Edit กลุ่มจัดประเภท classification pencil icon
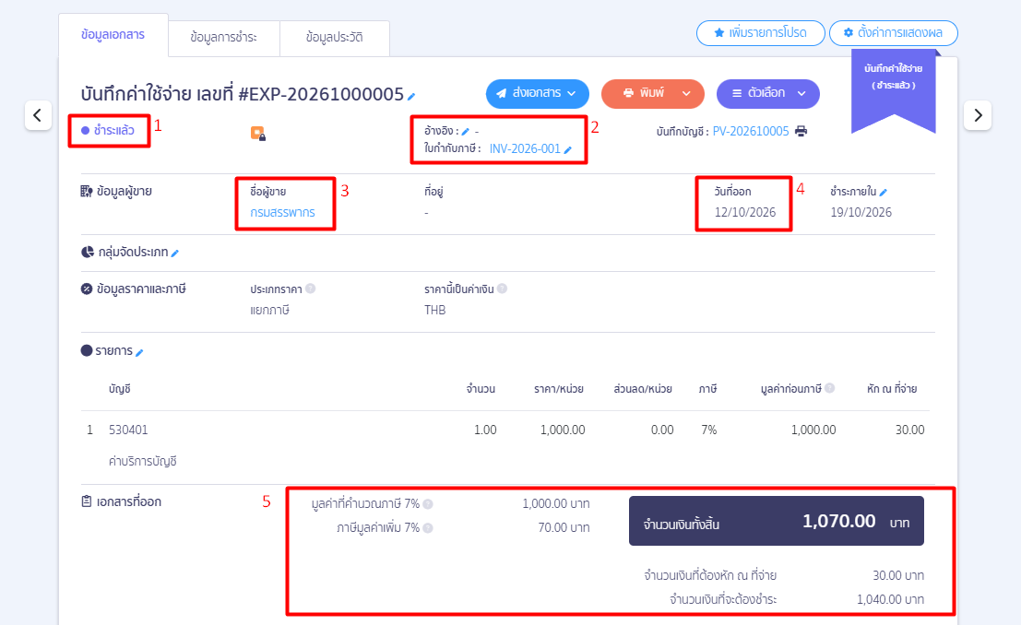This screenshot has width=1021, height=625. pyautogui.click(x=174, y=254)
